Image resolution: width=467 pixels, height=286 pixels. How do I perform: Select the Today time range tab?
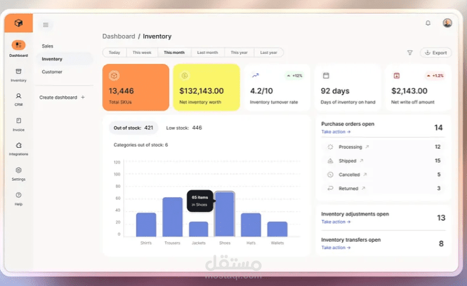coord(115,53)
